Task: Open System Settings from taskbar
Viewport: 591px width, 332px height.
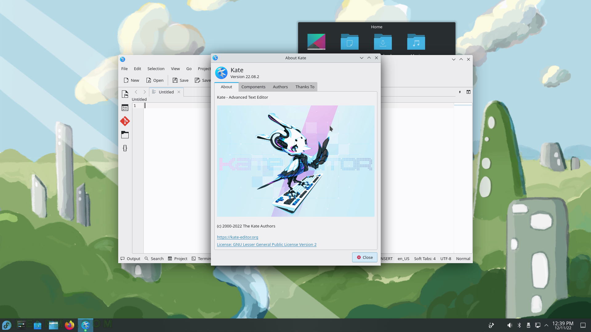Action: [22, 325]
